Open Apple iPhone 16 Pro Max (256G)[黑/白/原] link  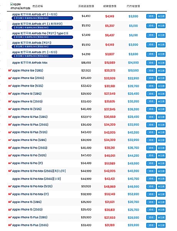pyautogui.click(x=39, y=171)
